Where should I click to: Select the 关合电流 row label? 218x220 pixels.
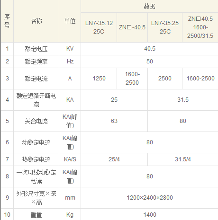click(36, 121)
